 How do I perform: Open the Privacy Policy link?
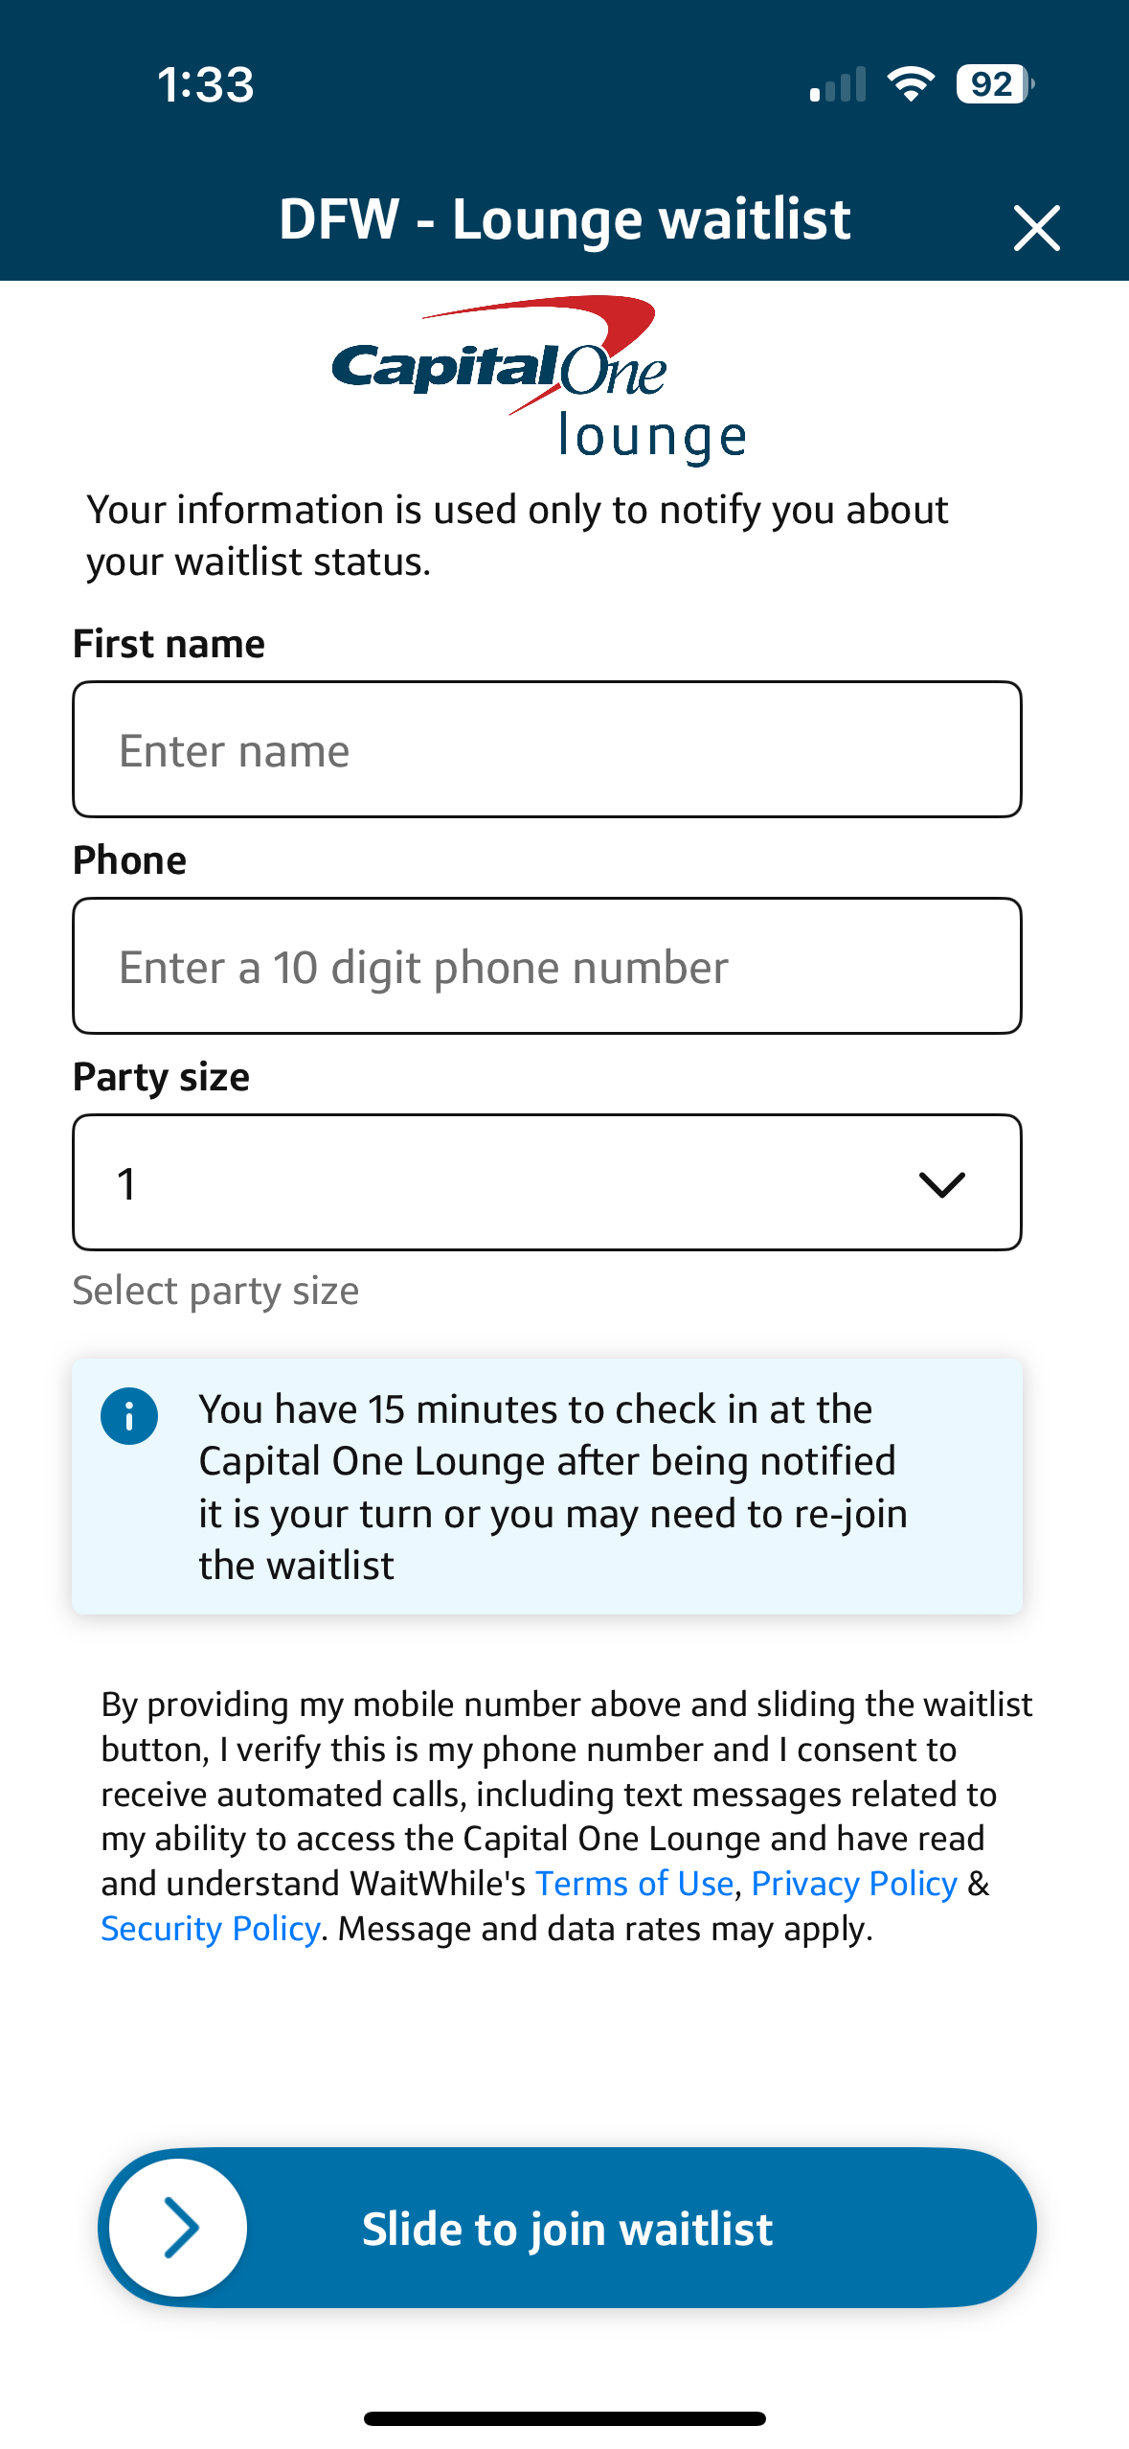point(853,1883)
